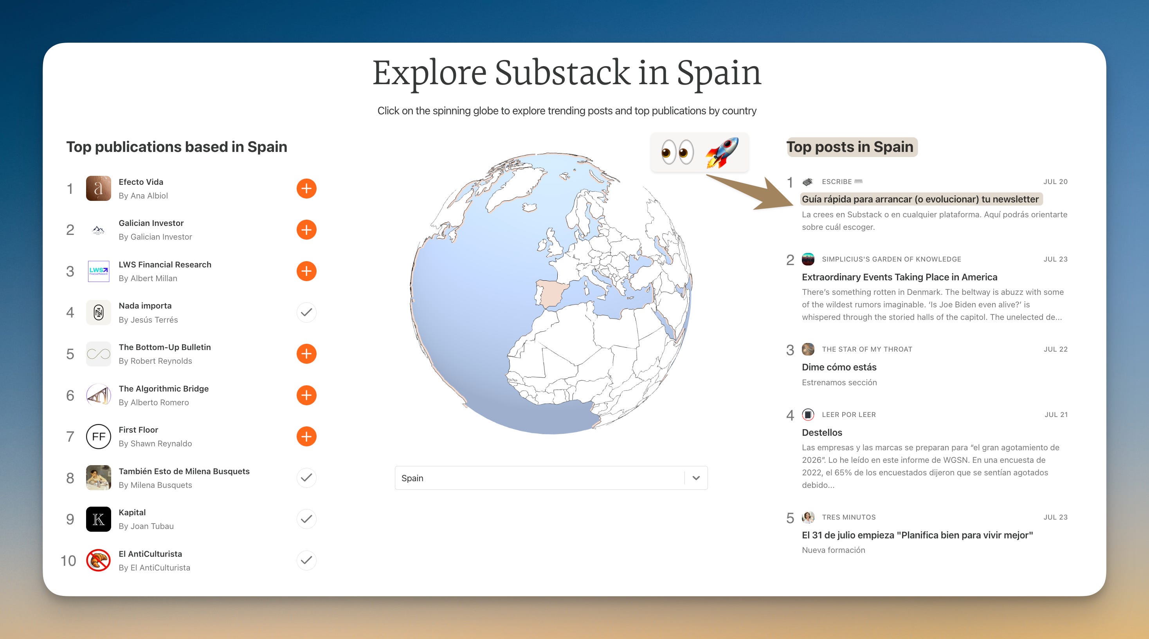Click highlighted Spain on the globe
The image size is (1149, 639).
pyautogui.click(x=551, y=294)
